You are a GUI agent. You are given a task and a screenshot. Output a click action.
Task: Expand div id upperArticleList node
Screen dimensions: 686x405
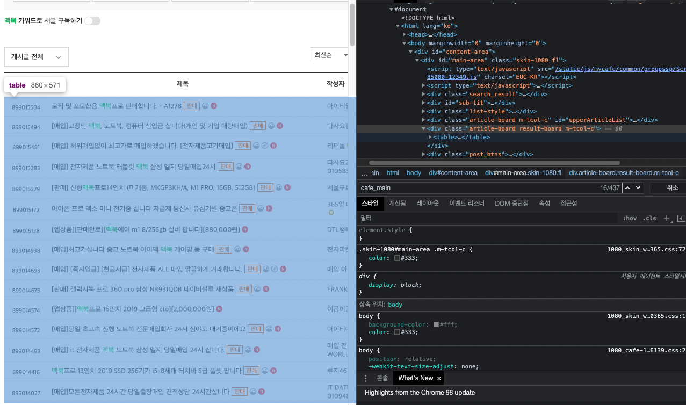(x=423, y=120)
